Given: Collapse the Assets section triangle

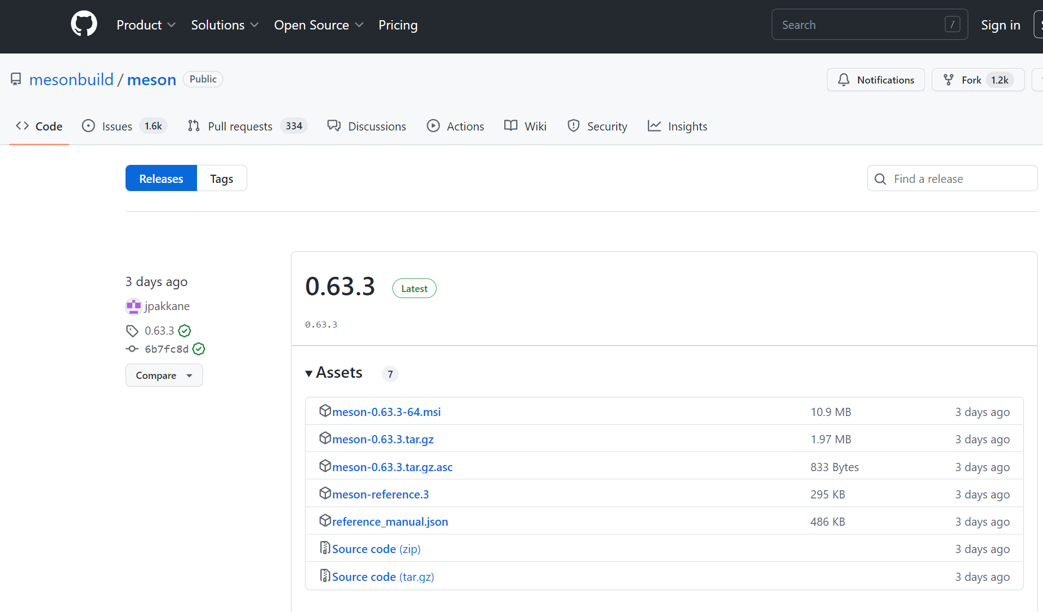Looking at the screenshot, I should pyautogui.click(x=309, y=373).
